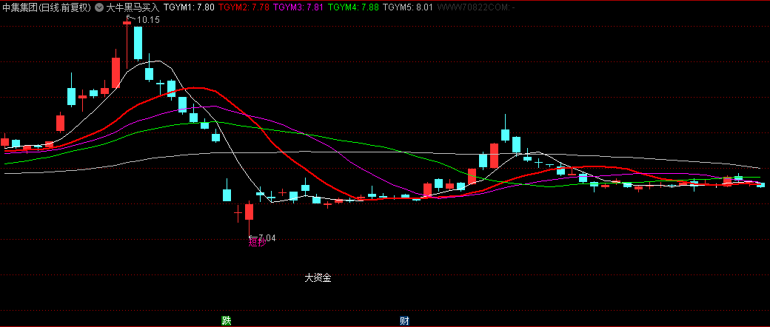This screenshot has height=327, width=770.
Task: Click the stock title 中集集团(日线.前复权)
Action: (x=47, y=8)
